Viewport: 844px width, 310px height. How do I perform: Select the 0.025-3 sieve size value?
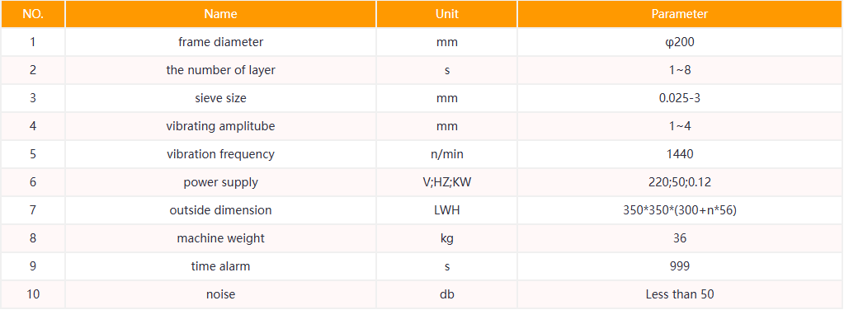[680, 98]
